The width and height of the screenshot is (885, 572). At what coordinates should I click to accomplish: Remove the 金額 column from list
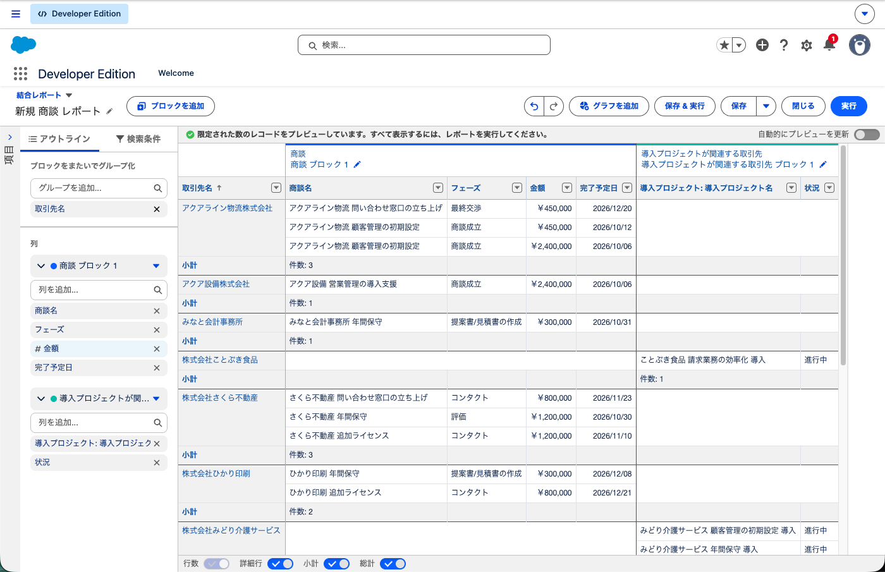pos(157,349)
